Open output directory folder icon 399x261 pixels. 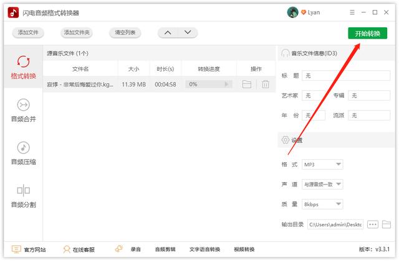point(387,224)
